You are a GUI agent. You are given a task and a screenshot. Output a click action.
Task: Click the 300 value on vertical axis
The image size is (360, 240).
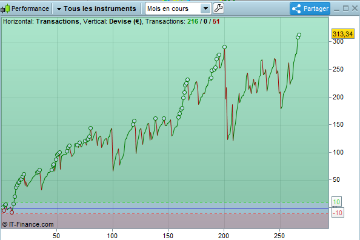point(338,42)
